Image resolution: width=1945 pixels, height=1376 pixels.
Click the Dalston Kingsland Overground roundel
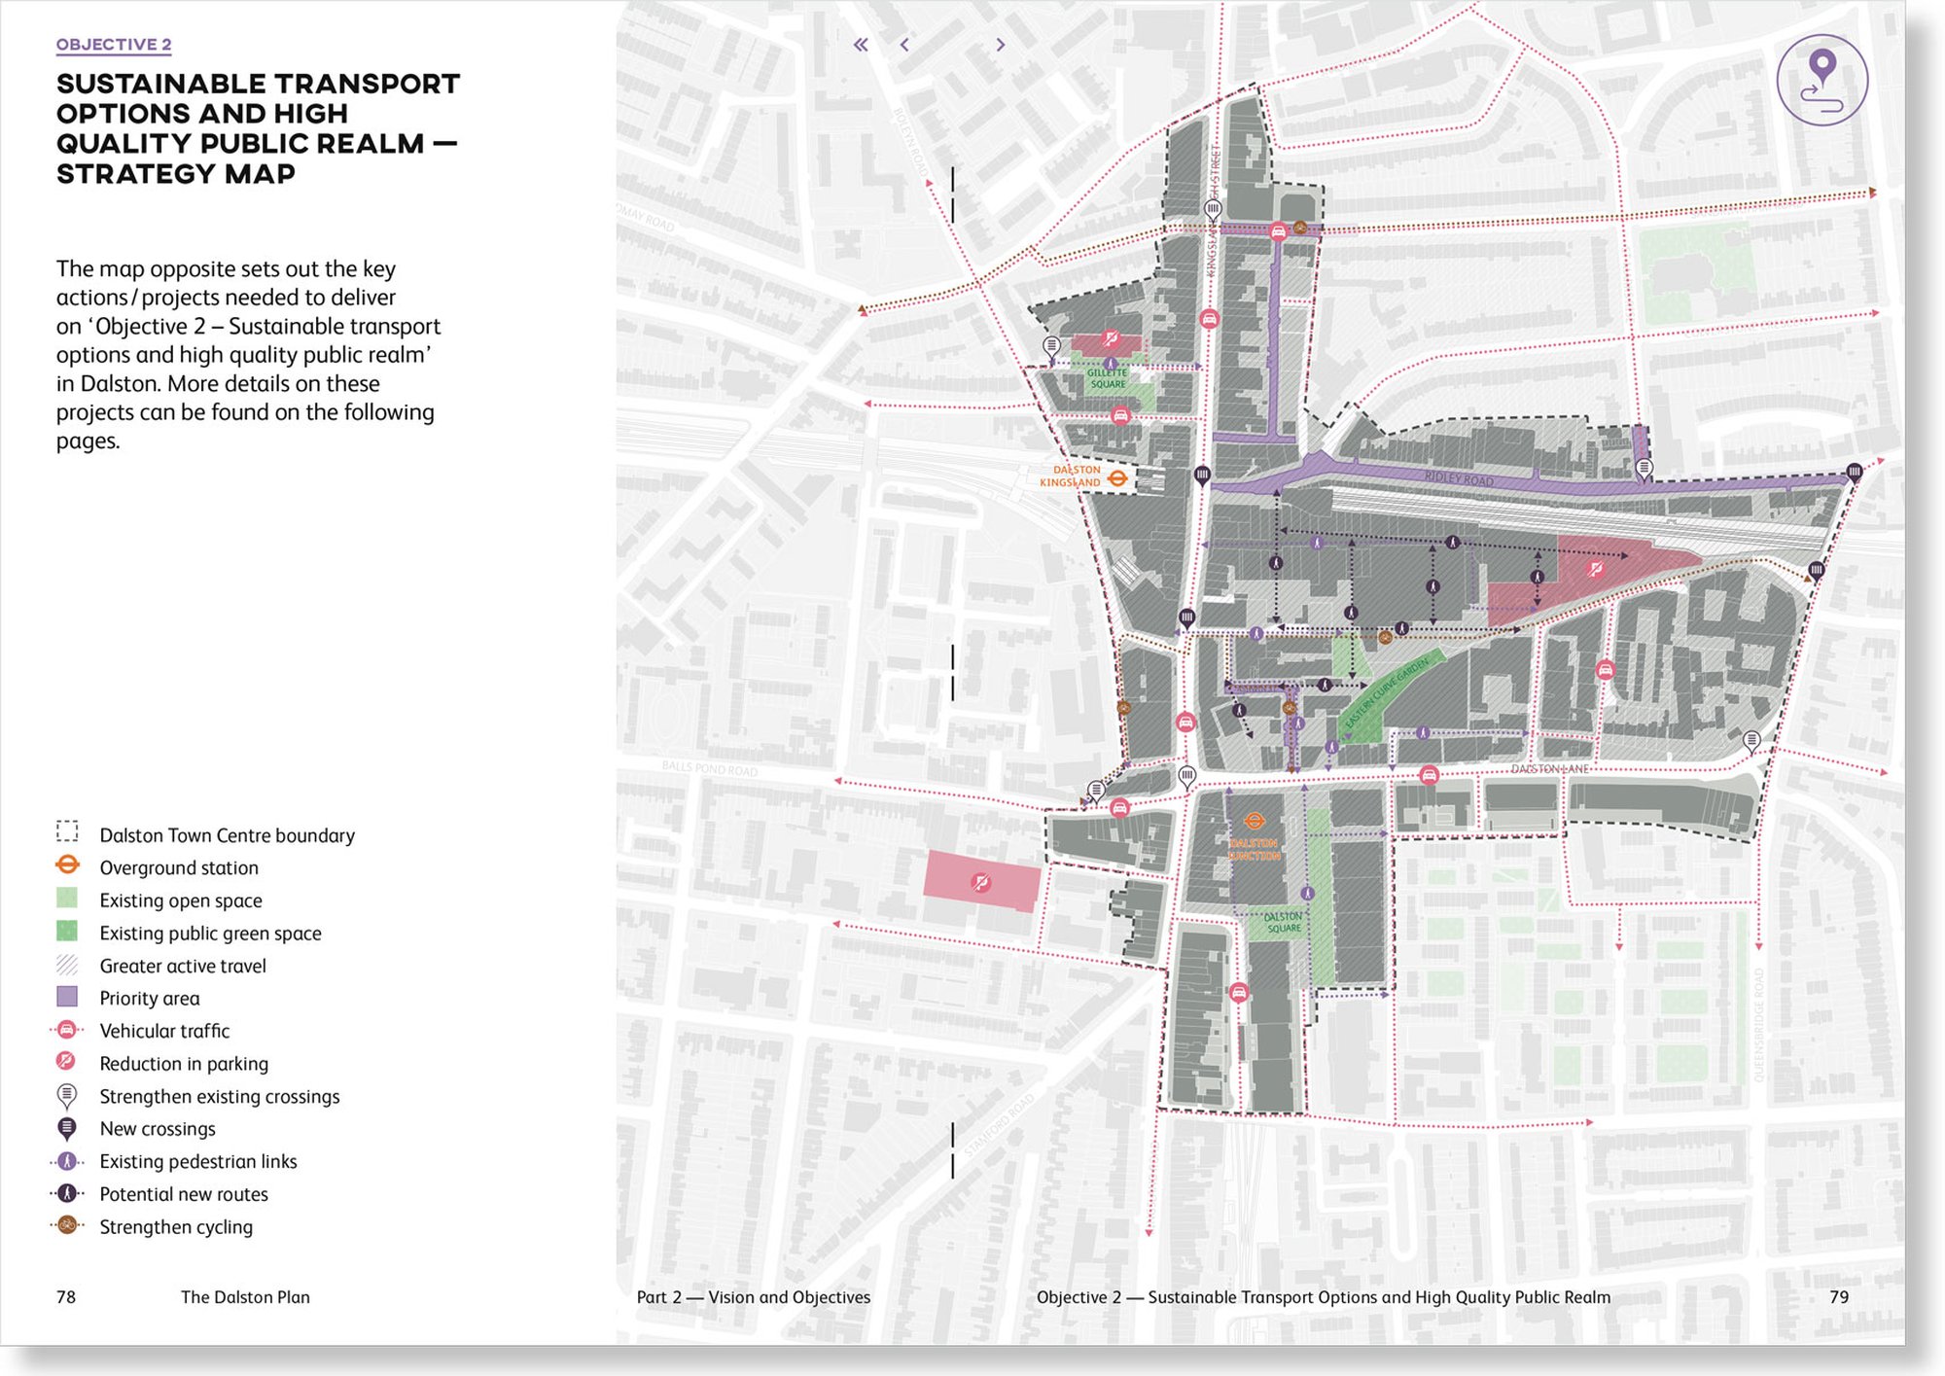click(1117, 477)
